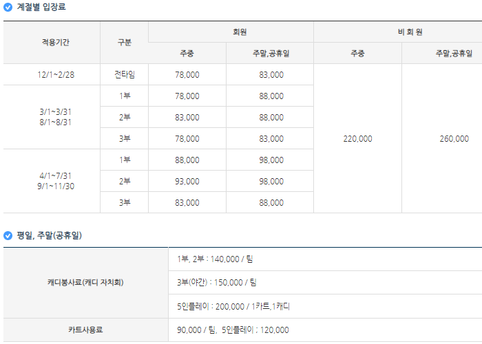The image size is (482, 344).
Task: Click the check icon beside 평일, 주말(공휴일)
Action: [8, 235]
